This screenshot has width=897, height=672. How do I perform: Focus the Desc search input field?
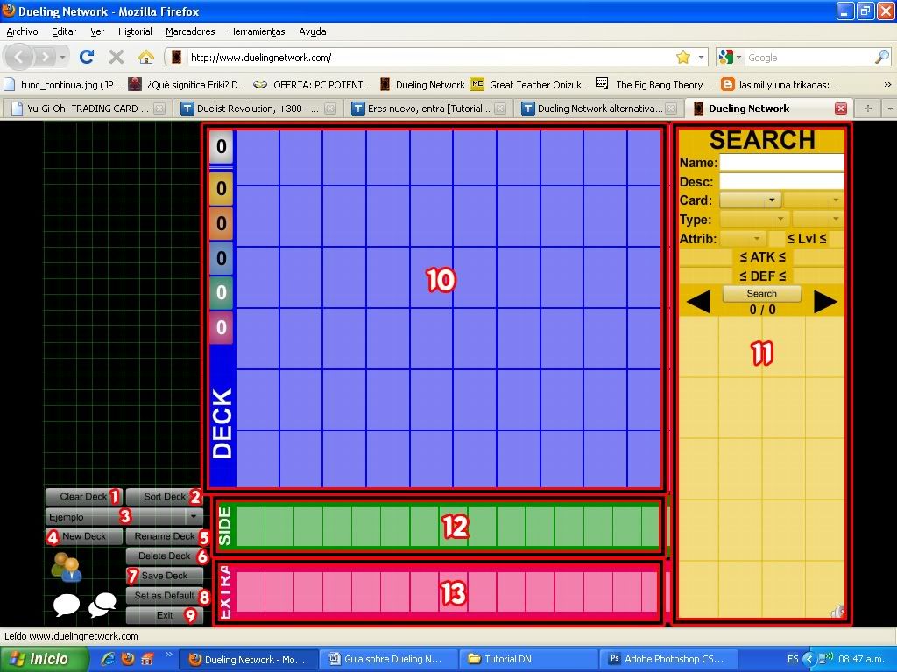pos(781,182)
